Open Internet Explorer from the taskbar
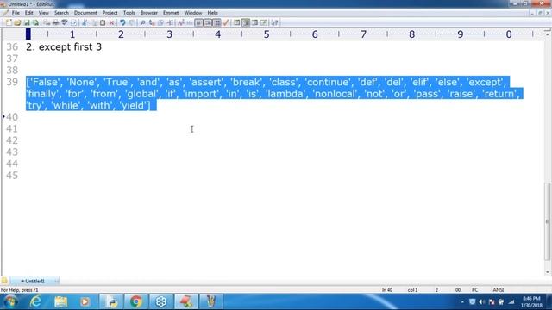Viewport: 552px width, 310px height. pyautogui.click(x=36, y=301)
